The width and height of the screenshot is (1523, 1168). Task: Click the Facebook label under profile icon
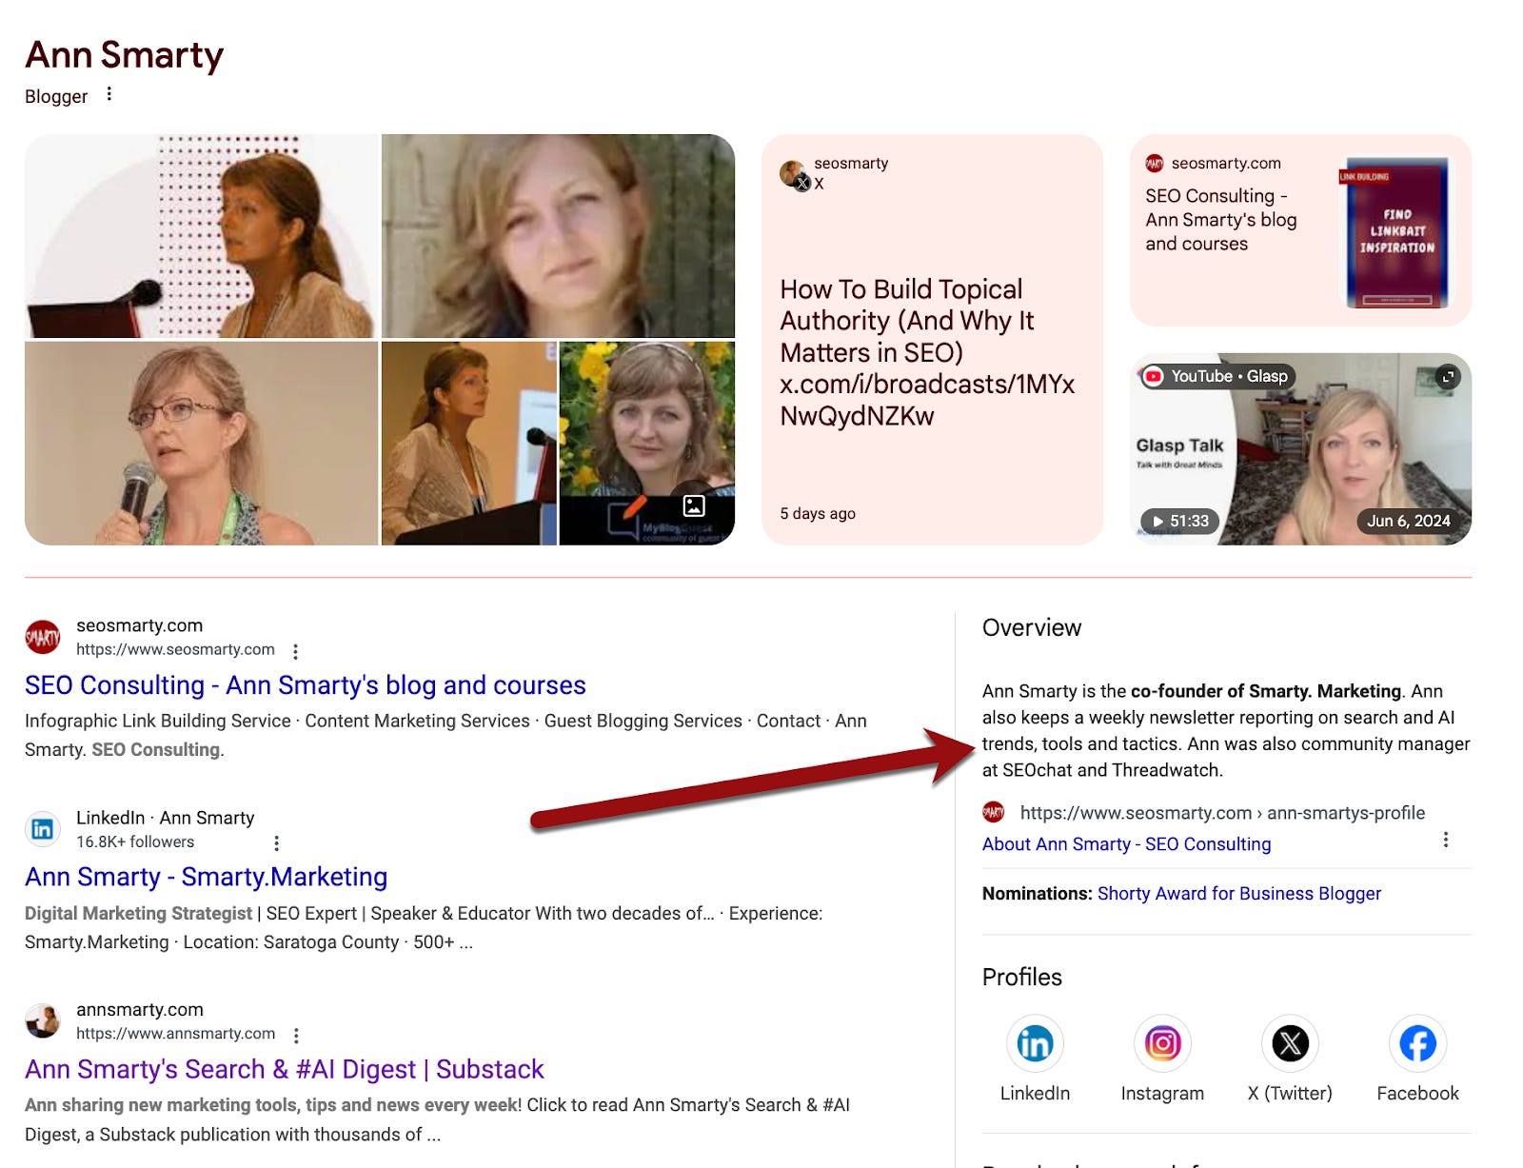tap(1417, 1093)
